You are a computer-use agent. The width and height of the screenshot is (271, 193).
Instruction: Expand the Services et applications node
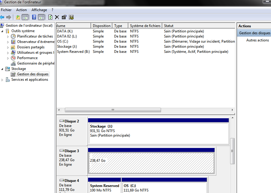click(2, 80)
